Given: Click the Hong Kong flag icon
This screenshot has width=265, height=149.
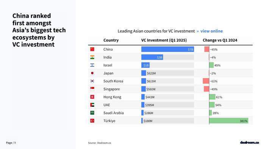Looking at the screenshot, I should (x=92, y=97).
